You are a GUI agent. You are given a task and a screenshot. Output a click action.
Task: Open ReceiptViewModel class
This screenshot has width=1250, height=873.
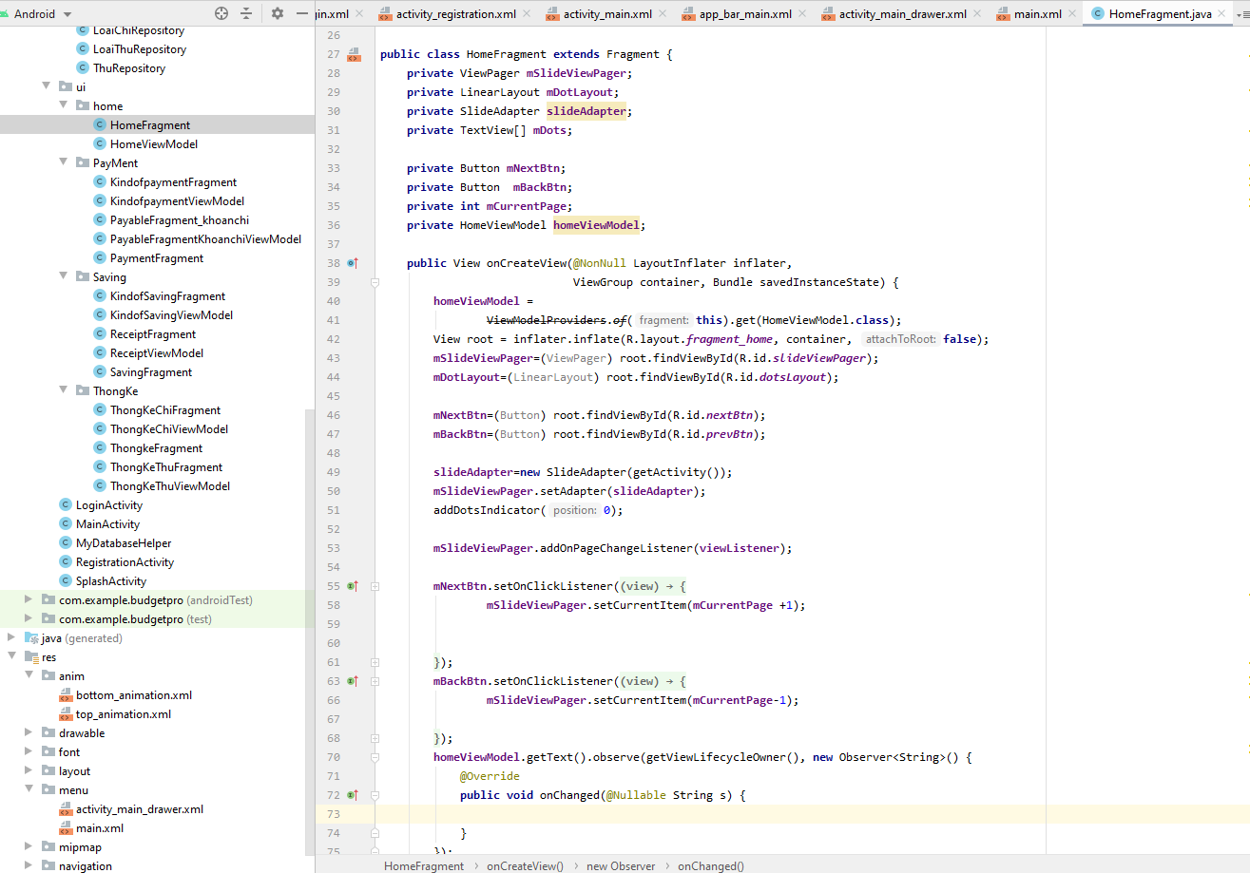(x=157, y=352)
